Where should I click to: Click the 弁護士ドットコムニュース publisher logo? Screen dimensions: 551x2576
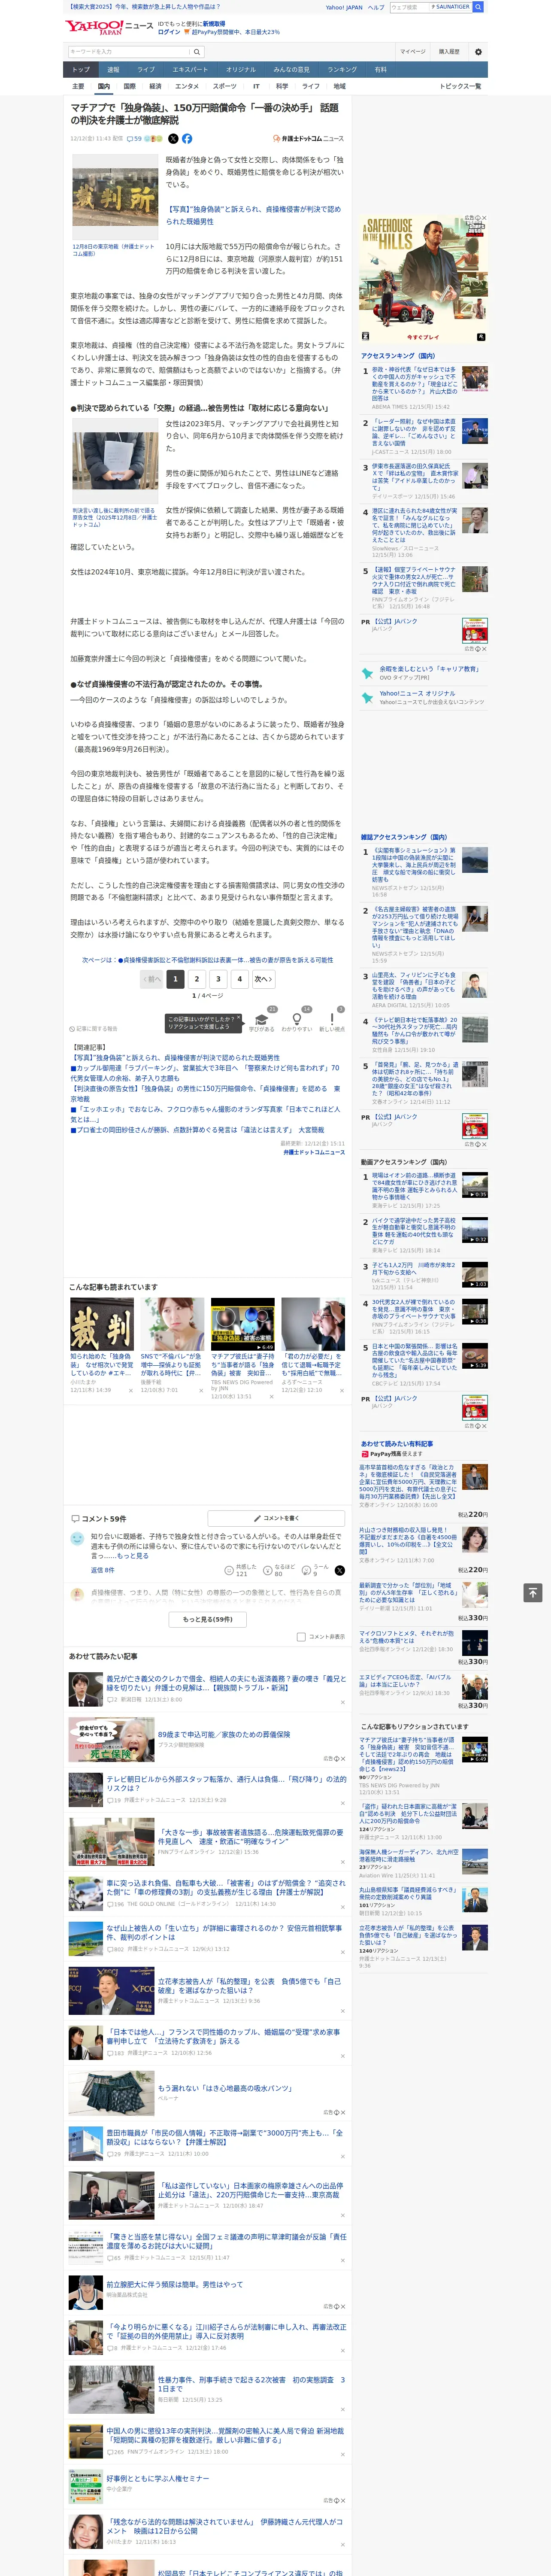pyautogui.click(x=309, y=139)
